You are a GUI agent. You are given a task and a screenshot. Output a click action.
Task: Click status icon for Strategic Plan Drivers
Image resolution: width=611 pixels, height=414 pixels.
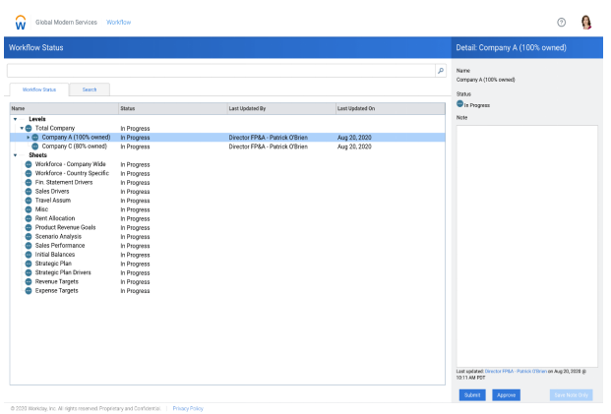click(x=29, y=272)
